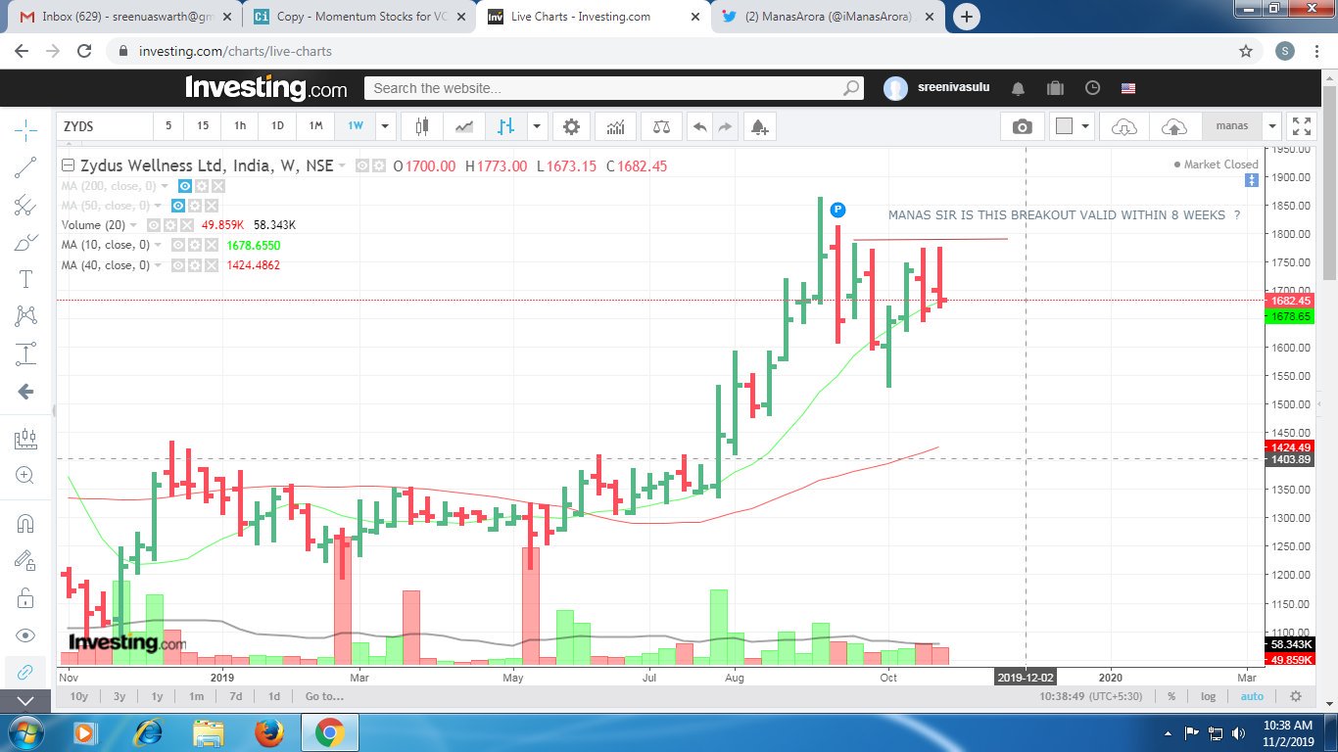
Task: Select the crosshair cursor tool
Action: tap(25, 129)
